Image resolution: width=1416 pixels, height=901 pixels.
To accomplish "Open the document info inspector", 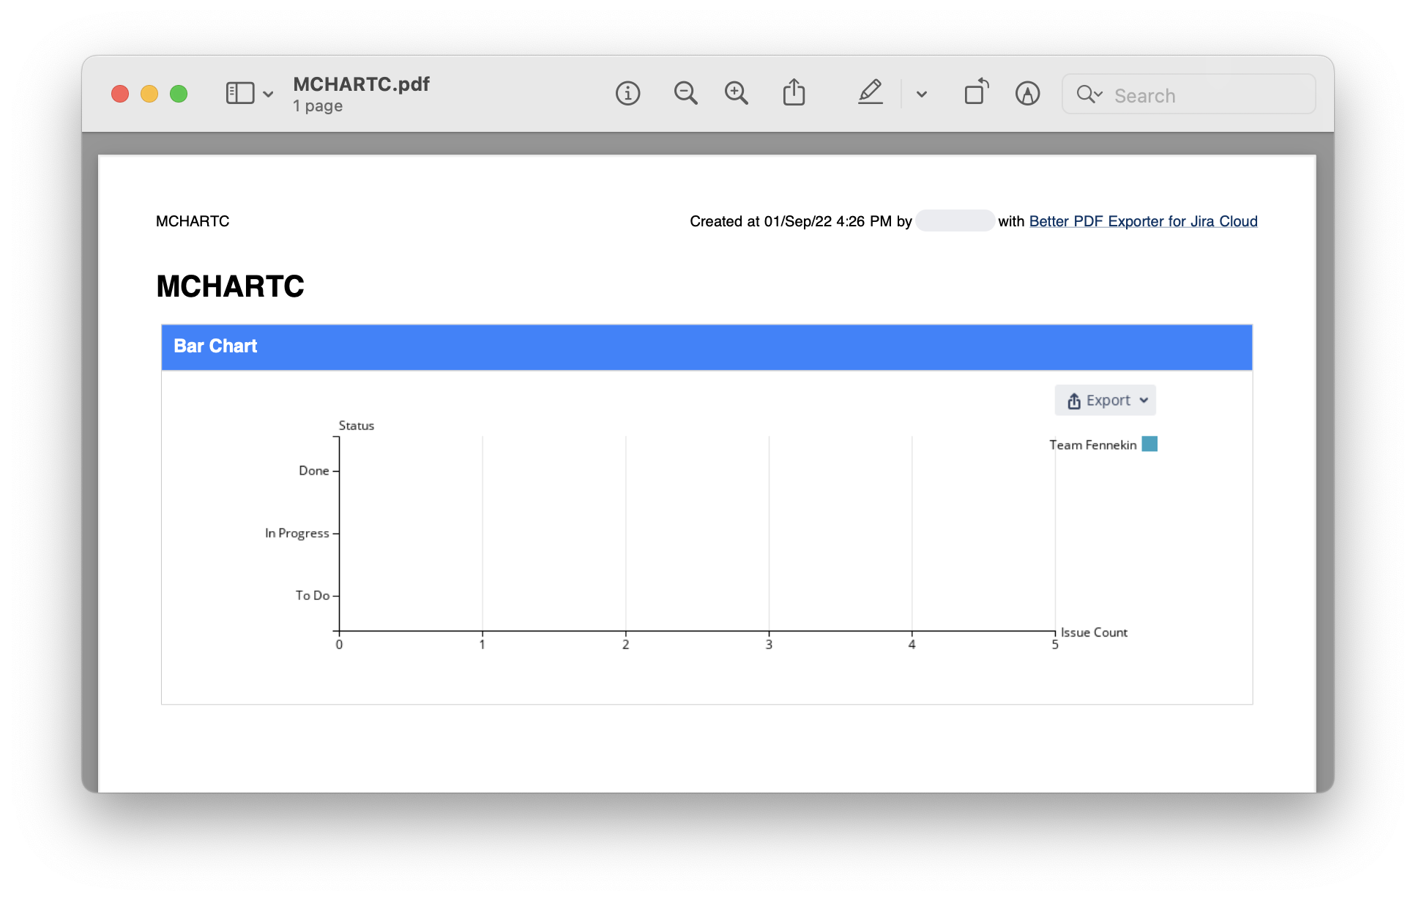I will tap(627, 93).
